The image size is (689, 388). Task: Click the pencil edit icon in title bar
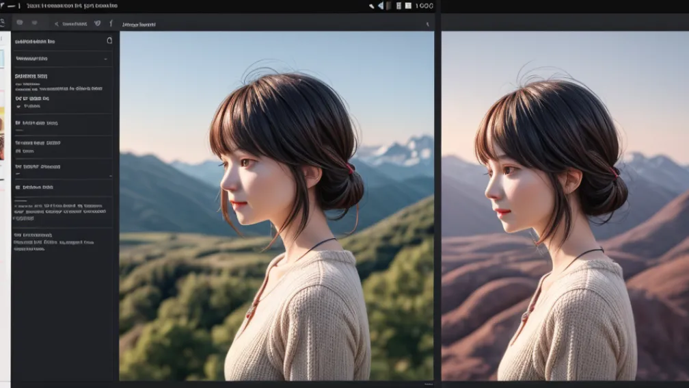tap(371, 6)
